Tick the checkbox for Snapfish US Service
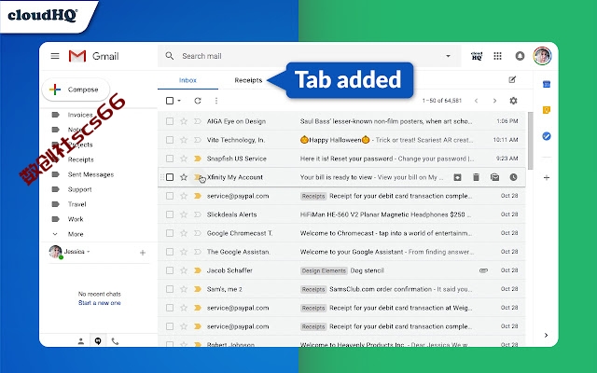 [x=170, y=159]
